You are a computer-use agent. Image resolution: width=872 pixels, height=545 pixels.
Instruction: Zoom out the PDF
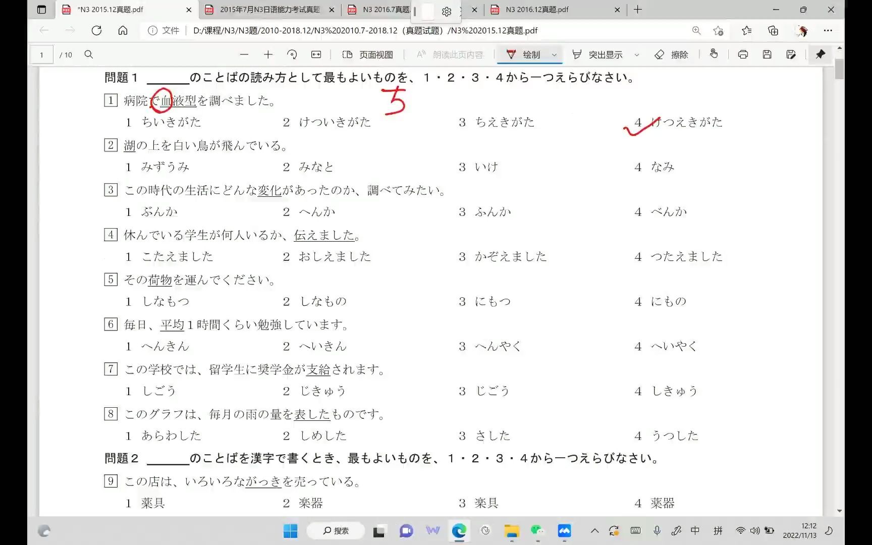coord(244,54)
